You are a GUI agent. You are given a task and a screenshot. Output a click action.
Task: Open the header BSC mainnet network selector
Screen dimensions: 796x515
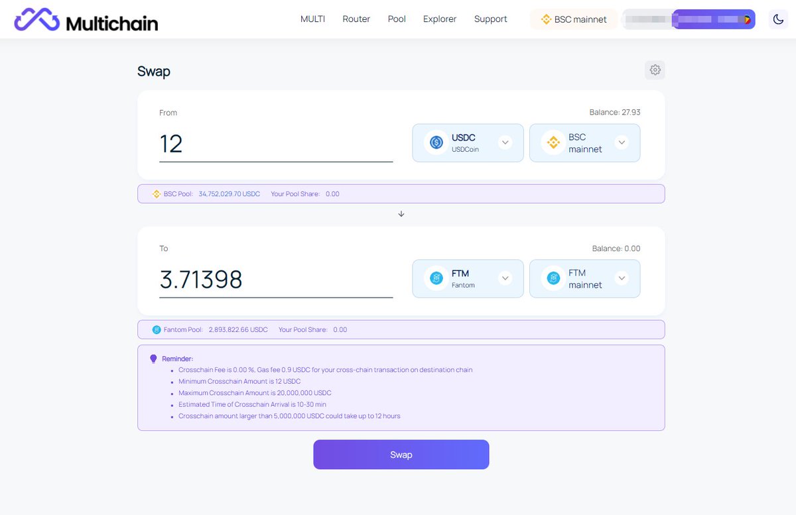[x=574, y=19]
